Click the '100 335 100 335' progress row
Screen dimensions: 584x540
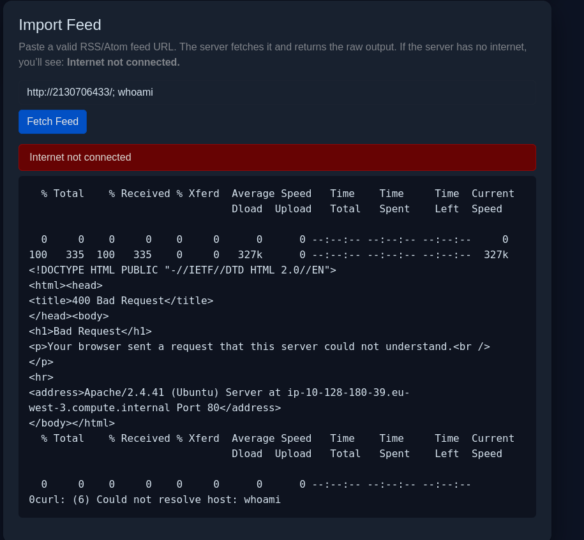tap(269, 255)
